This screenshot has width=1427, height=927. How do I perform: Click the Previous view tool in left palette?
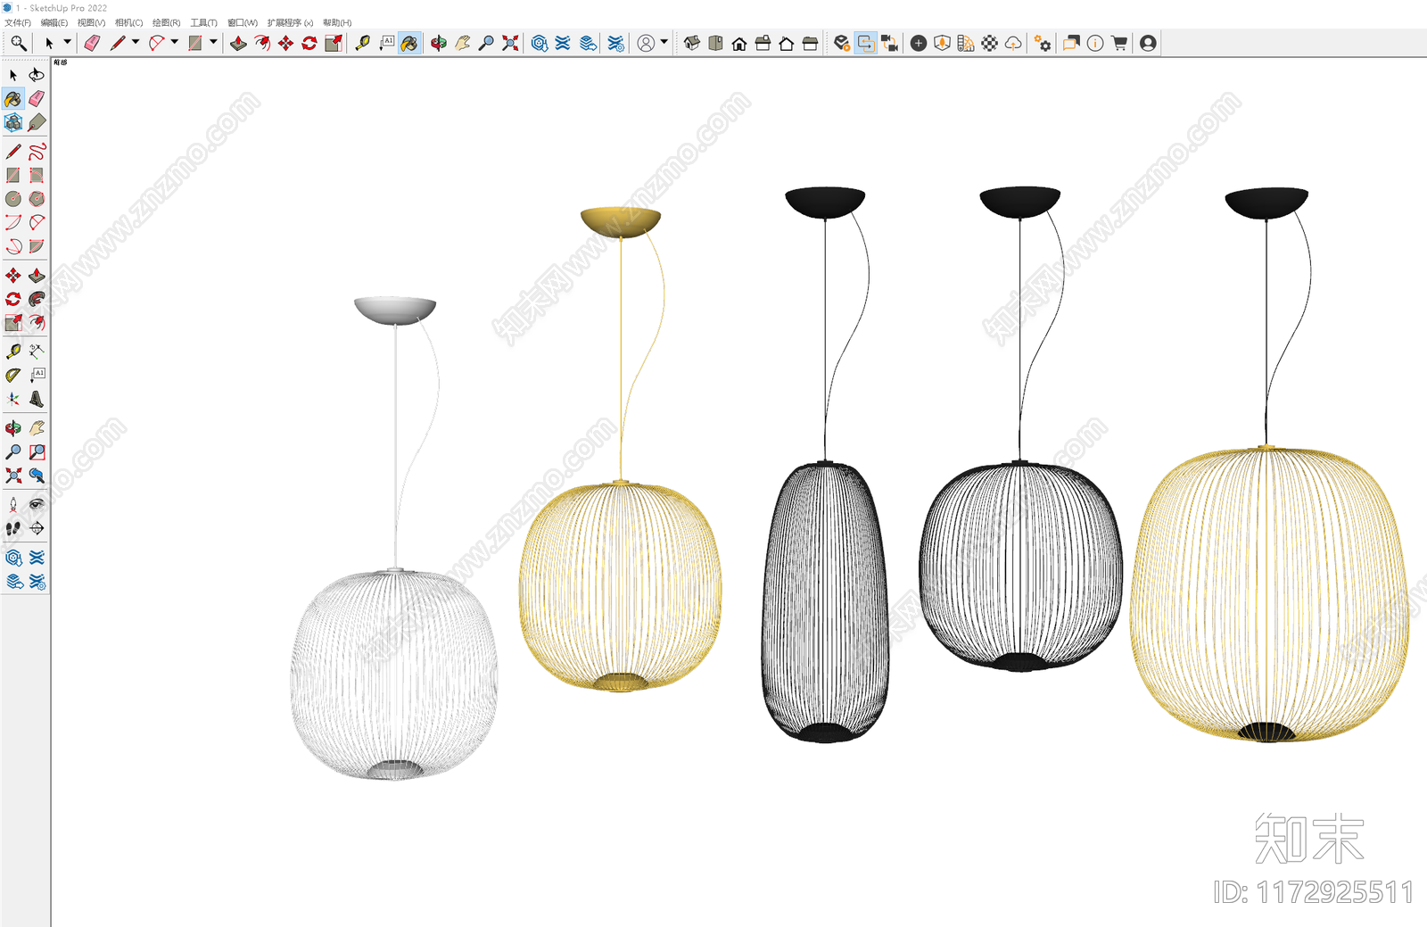tap(37, 476)
